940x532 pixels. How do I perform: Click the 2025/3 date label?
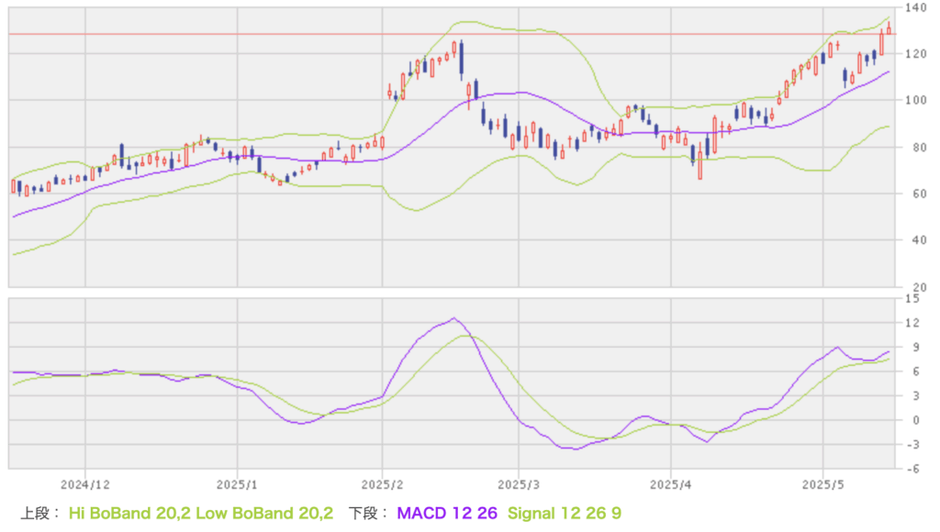[519, 484]
